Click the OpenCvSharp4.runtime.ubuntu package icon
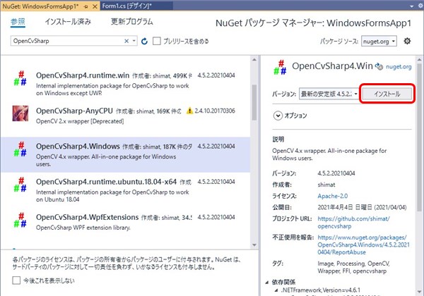This screenshot has height=296, width=424. [x=20, y=185]
